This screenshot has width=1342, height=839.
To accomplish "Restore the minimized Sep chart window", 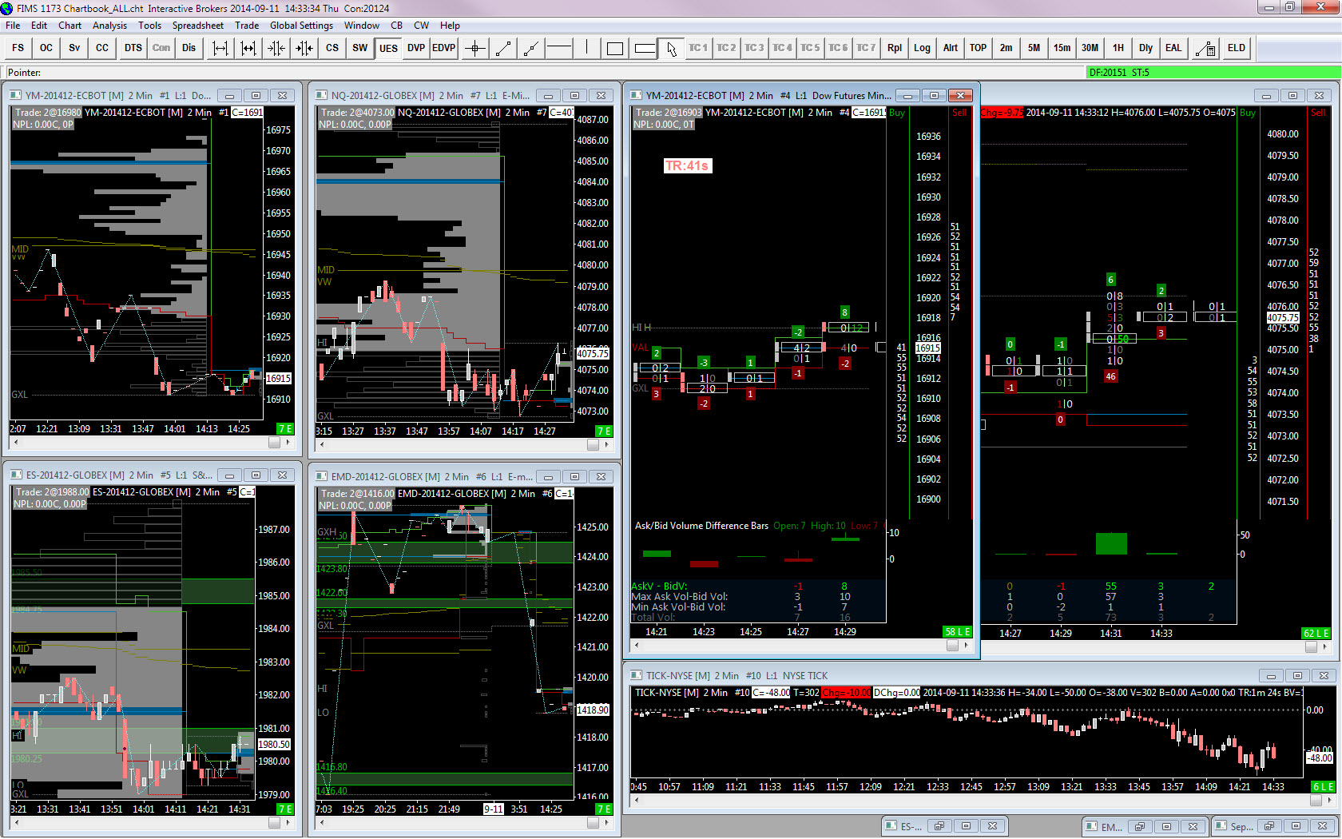I will pos(1269,826).
